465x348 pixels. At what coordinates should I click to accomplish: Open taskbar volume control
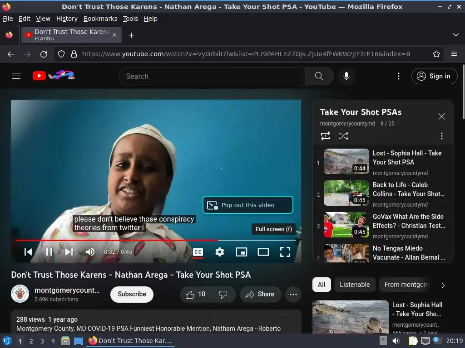[x=396, y=341]
